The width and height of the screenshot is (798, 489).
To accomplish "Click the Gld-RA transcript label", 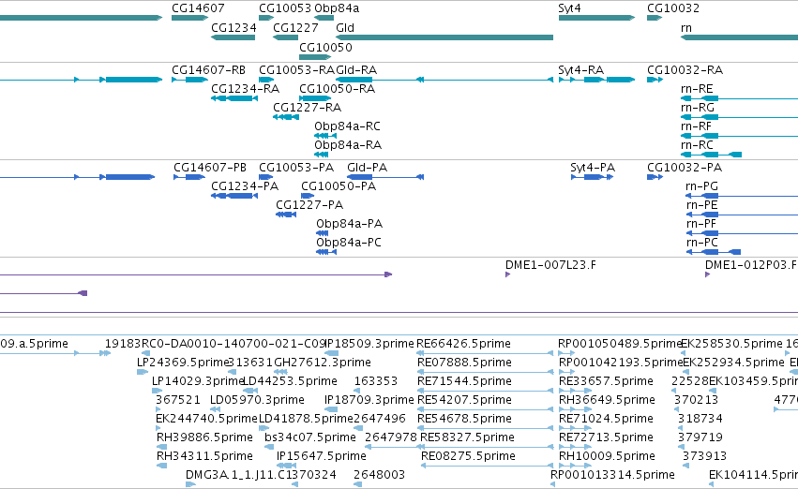I will tap(356, 70).
